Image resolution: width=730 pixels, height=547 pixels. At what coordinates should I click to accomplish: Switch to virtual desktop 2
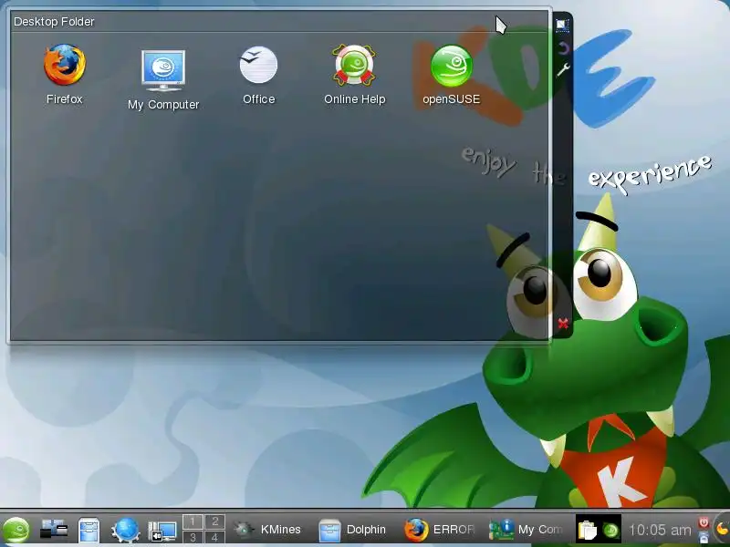point(214,521)
